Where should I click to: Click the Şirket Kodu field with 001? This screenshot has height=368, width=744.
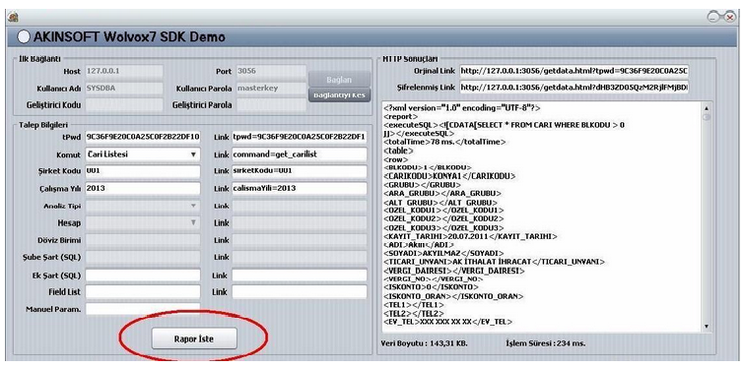[x=143, y=171]
